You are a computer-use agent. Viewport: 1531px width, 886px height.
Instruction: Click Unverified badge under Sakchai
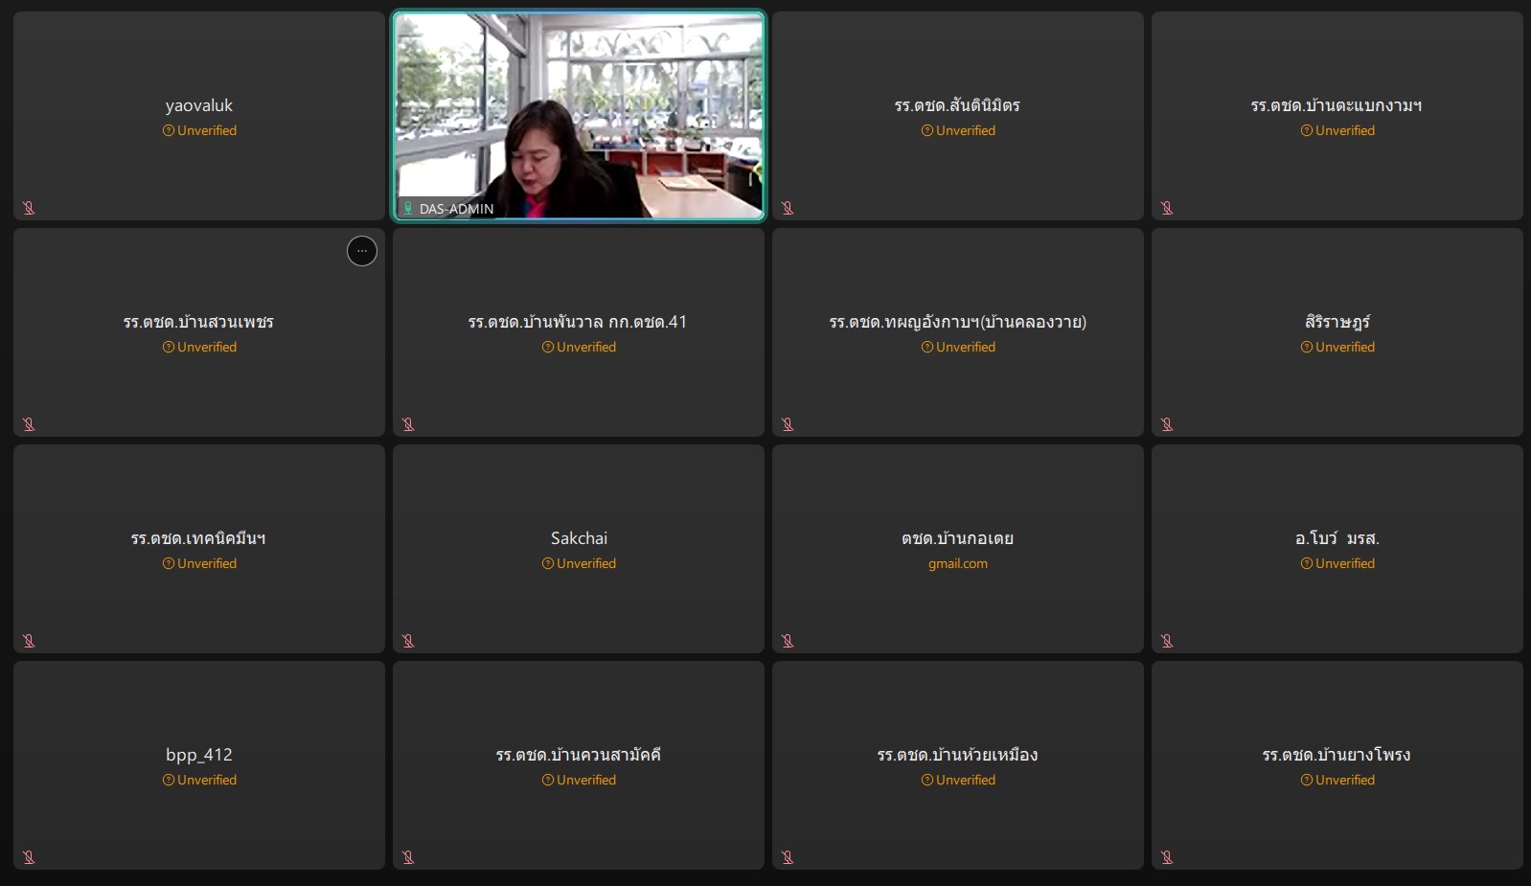[x=579, y=563]
